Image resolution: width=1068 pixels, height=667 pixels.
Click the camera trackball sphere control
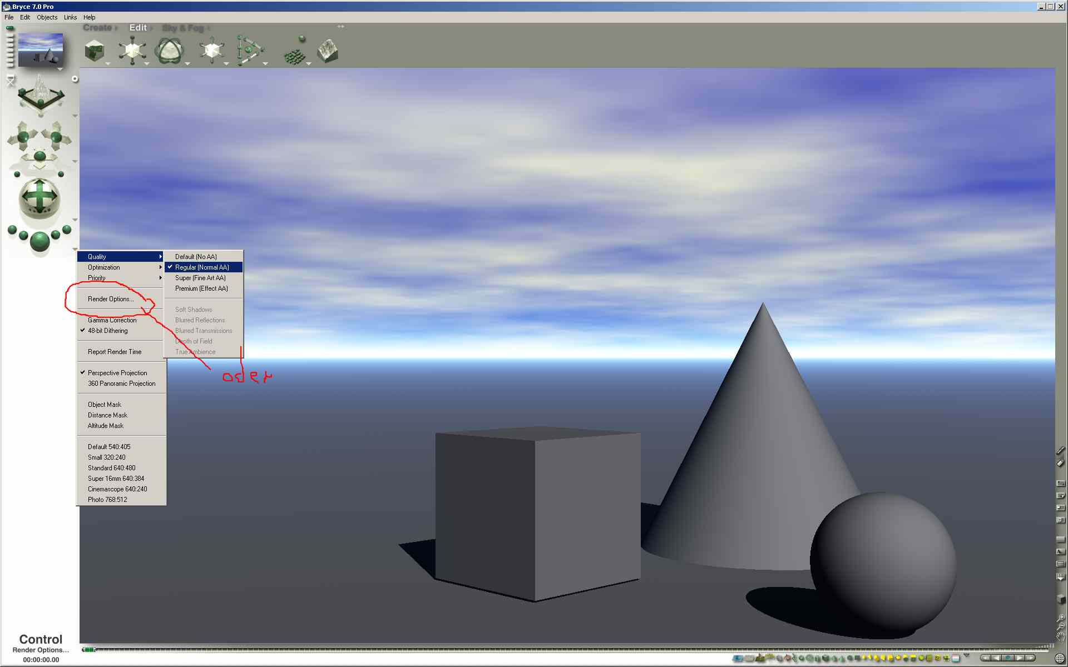(x=39, y=196)
